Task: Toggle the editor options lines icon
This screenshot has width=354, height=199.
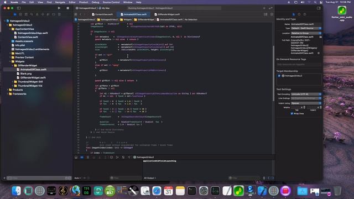Action: (x=265, y=14)
